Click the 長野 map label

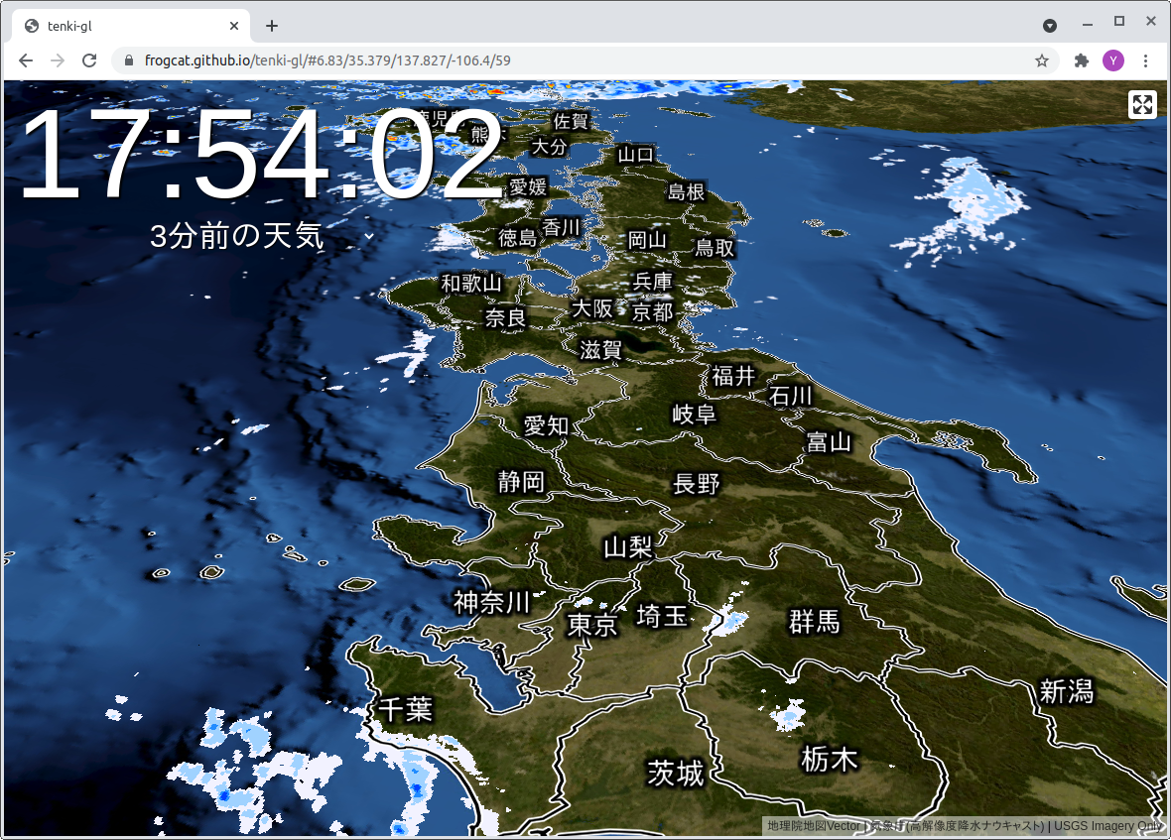pyautogui.click(x=696, y=483)
